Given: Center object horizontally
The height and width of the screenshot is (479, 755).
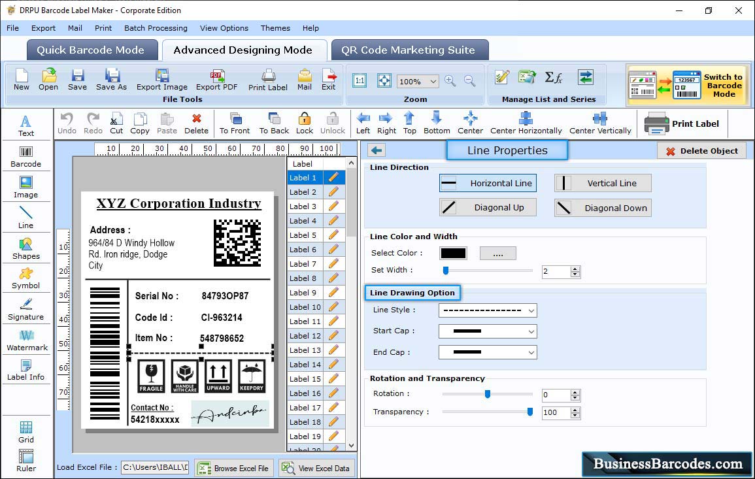Looking at the screenshot, I should (526, 124).
